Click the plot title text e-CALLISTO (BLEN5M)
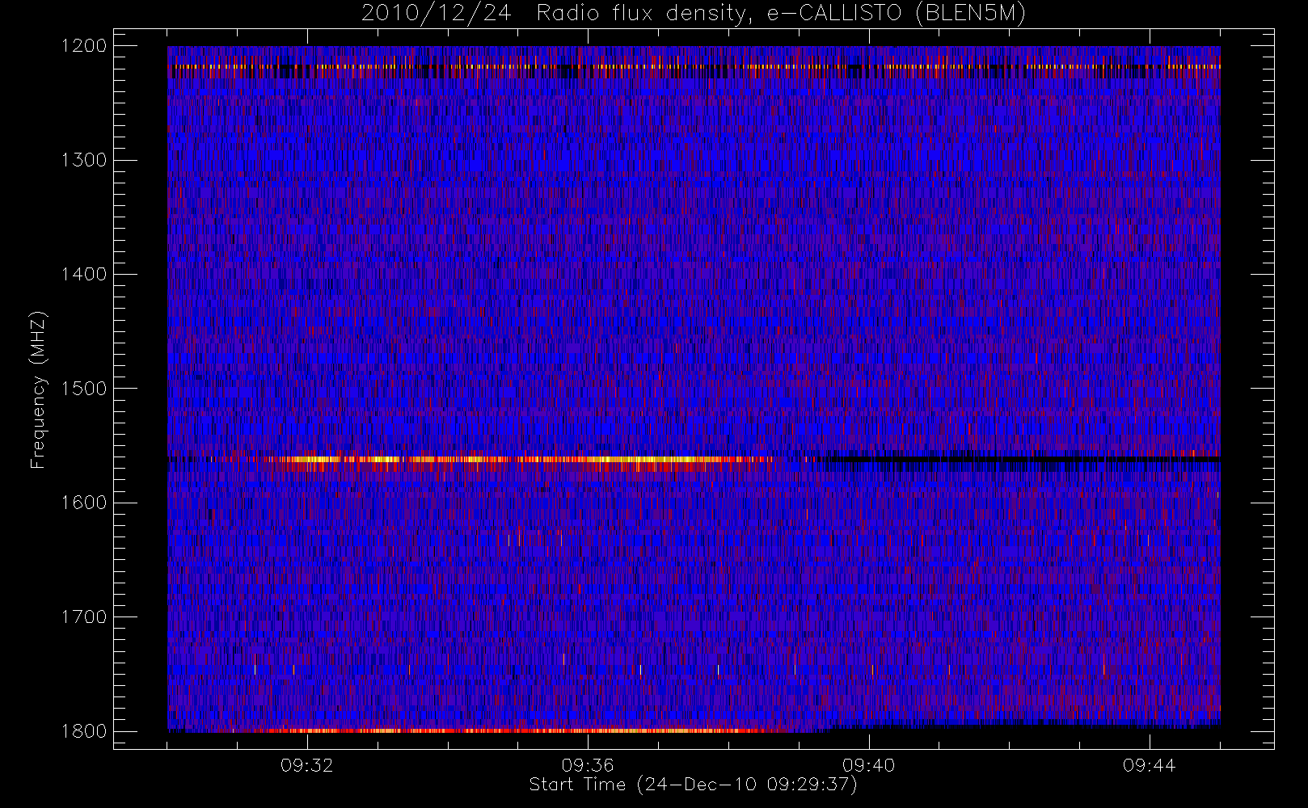The image size is (1308, 808). (x=896, y=14)
